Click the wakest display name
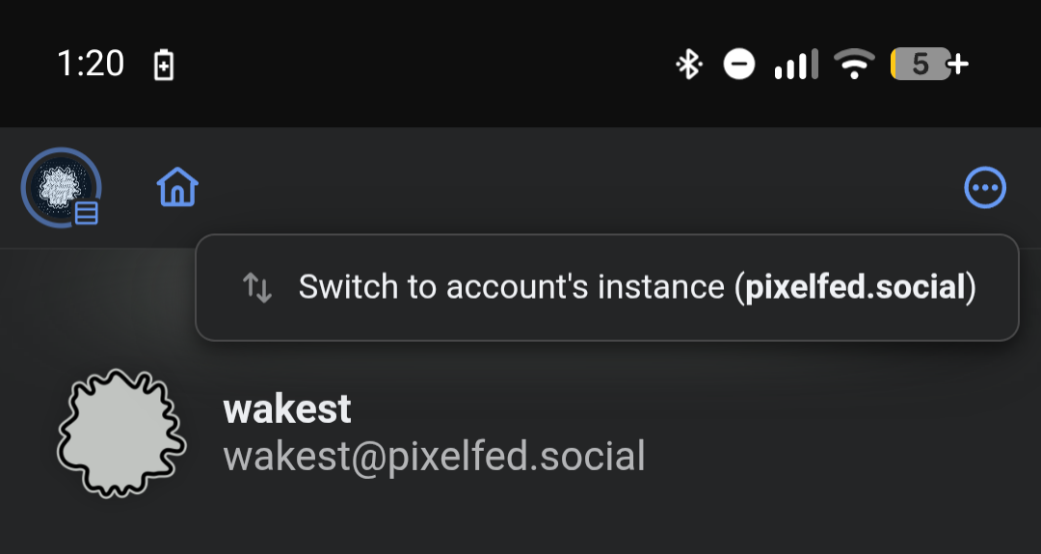 pos(287,409)
